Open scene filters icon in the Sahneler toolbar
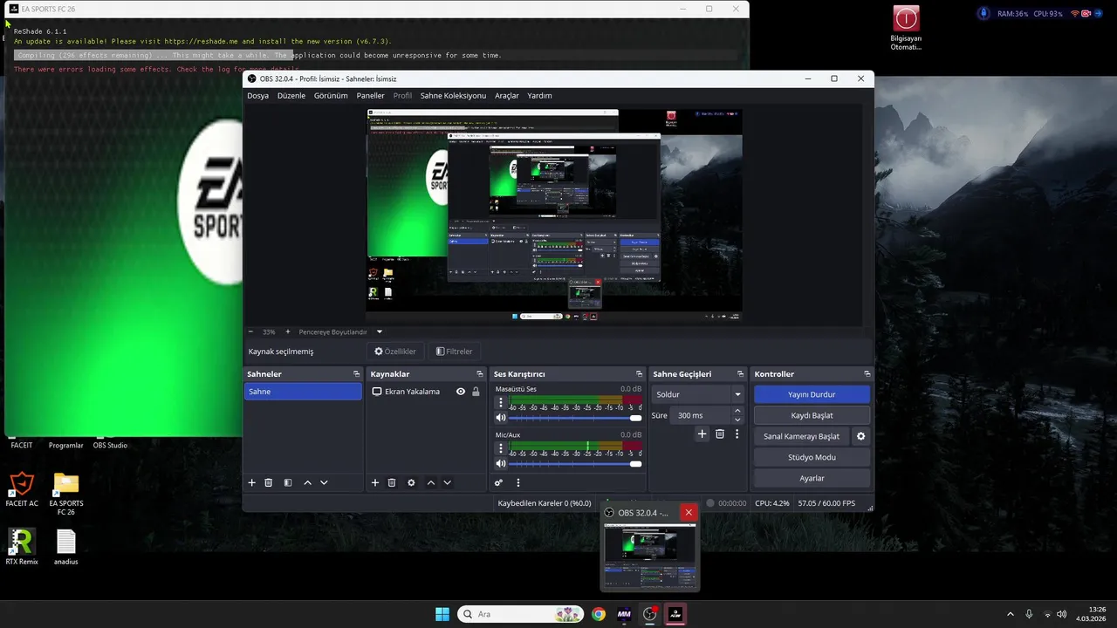Image resolution: width=1117 pixels, height=628 pixels. [x=288, y=482]
